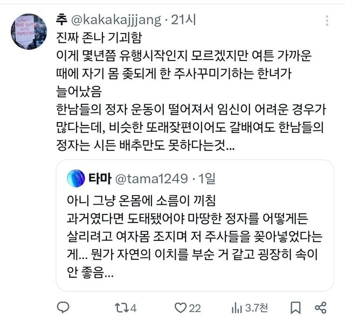The image size is (345, 322).
Task: Click the 타마 quoted tweet avatar
Action: (x=75, y=178)
